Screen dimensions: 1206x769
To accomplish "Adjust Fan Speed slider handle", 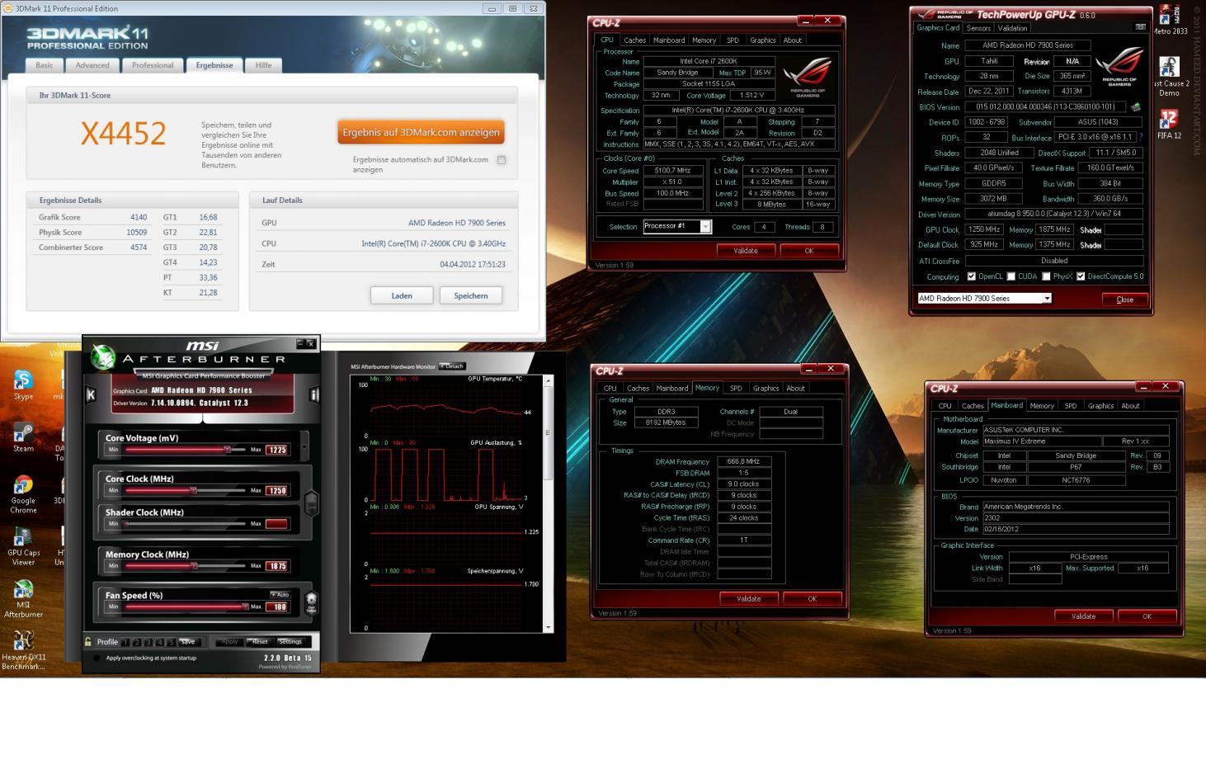I will 244,606.
